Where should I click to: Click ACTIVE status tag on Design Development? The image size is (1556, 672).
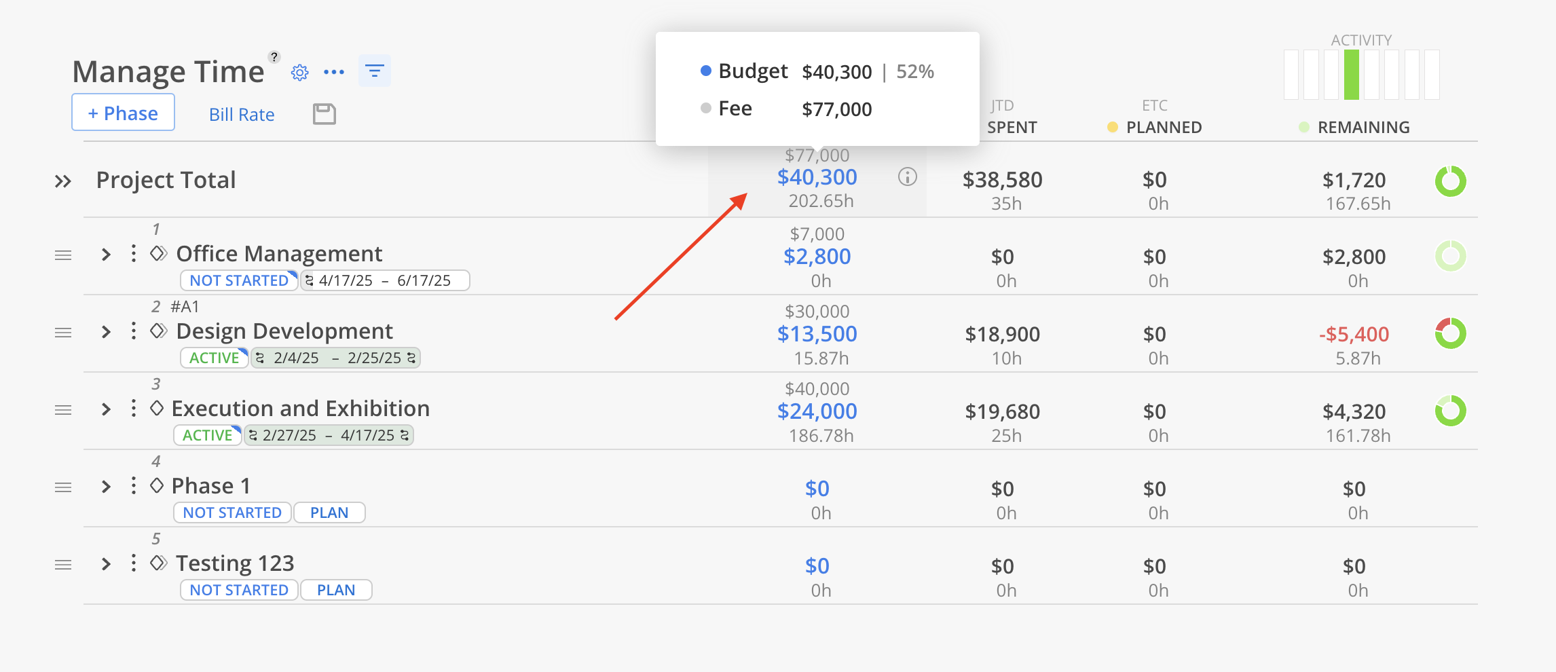pyautogui.click(x=214, y=358)
